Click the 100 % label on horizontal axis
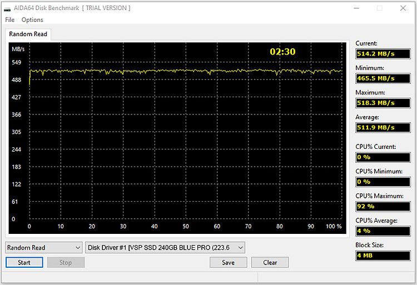417x285 pixels. click(334, 226)
